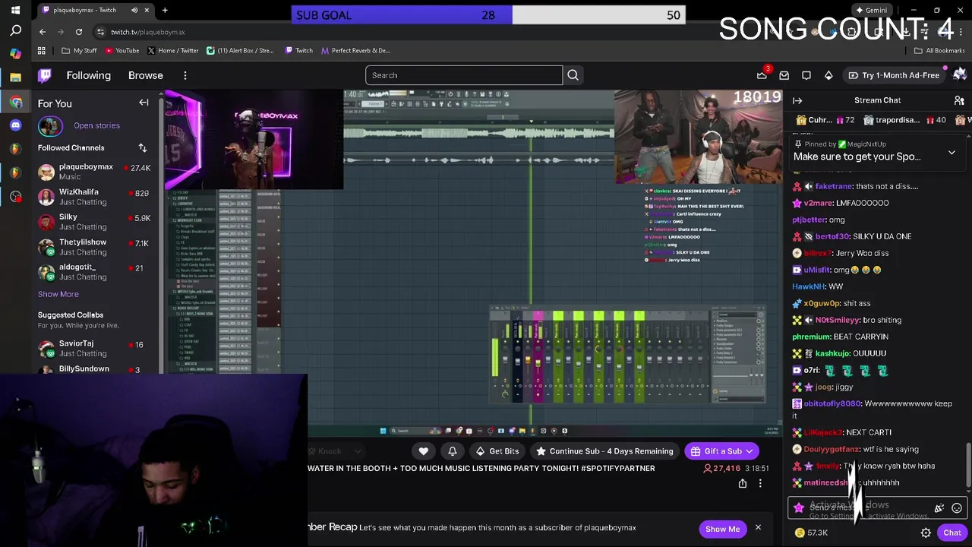Open File Explorer in taskbar
The width and height of the screenshot is (972, 547).
pos(15,77)
